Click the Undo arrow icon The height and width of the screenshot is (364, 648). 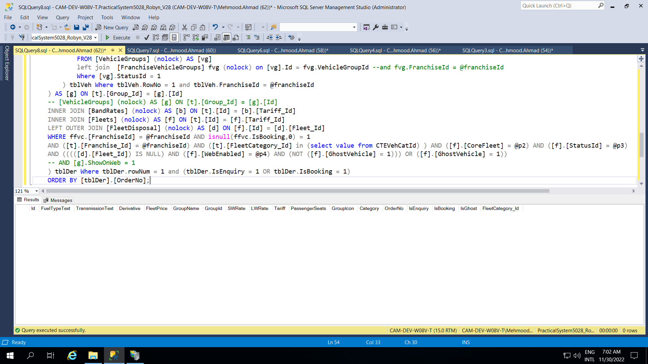click(215, 27)
